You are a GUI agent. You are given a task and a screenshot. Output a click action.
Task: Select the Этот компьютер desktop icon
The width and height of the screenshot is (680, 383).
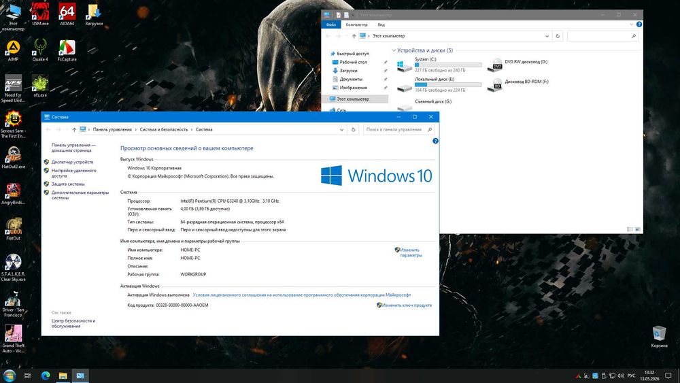[x=13, y=17]
